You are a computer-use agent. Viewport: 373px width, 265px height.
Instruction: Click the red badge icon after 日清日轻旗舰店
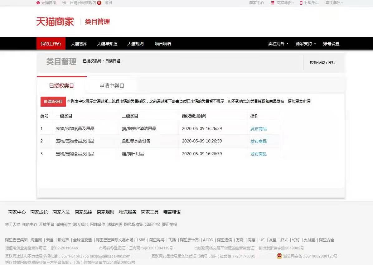[99, 2]
